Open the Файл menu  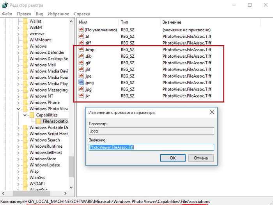(x=7, y=14)
